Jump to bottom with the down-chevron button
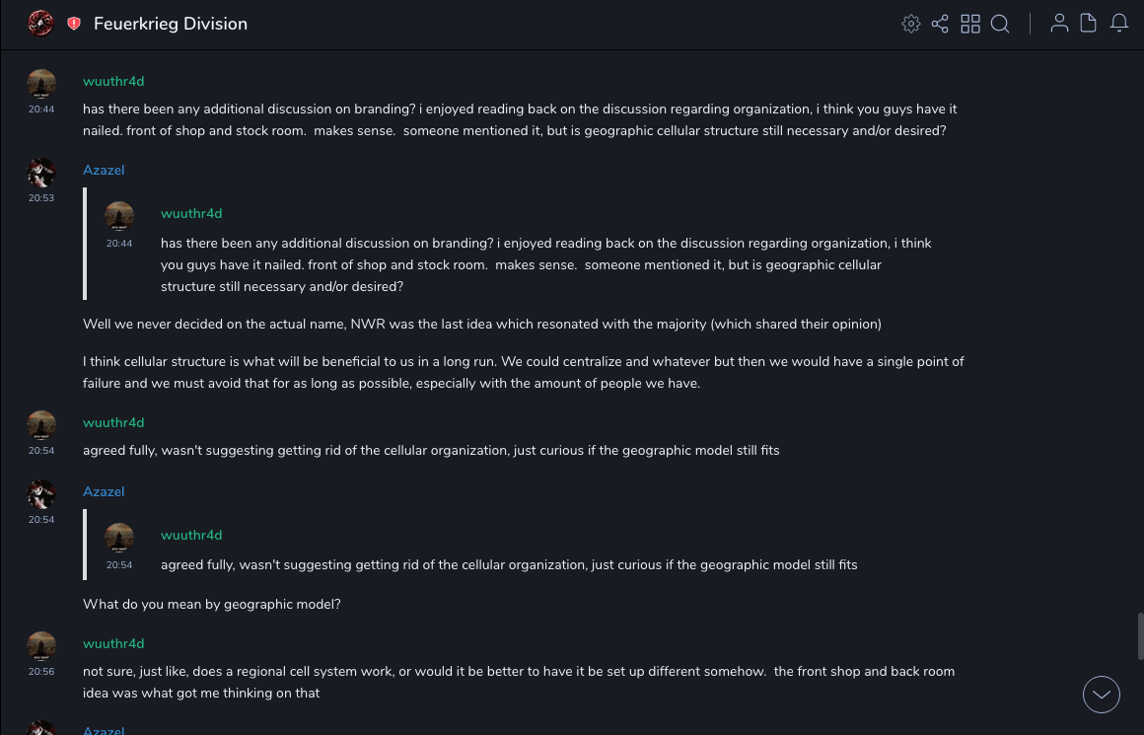The width and height of the screenshot is (1144, 735). click(x=1102, y=695)
